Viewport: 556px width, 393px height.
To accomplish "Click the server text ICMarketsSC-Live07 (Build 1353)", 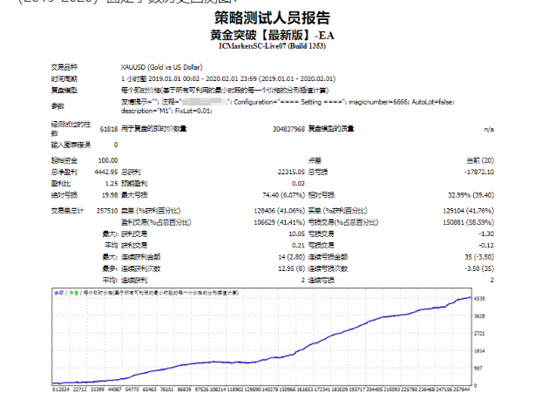I will 272,46.
